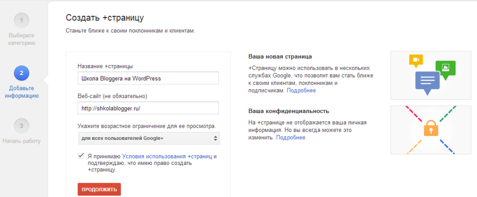Click the step 1 circle icon
Screen dimensions: 477x197
(21, 20)
